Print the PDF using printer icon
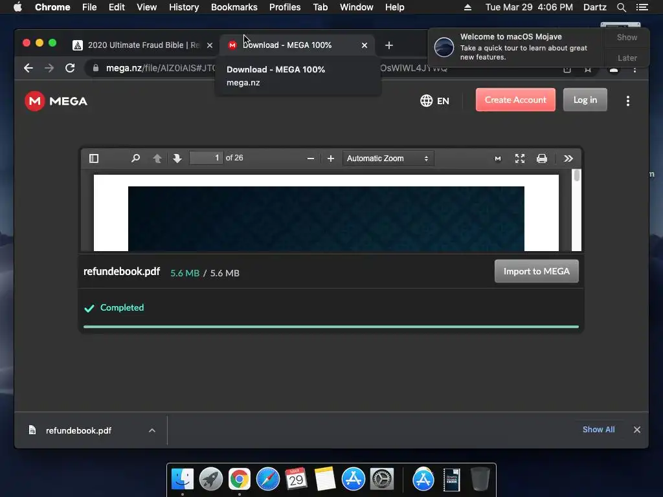This screenshot has height=497, width=663. [x=542, y=159]
